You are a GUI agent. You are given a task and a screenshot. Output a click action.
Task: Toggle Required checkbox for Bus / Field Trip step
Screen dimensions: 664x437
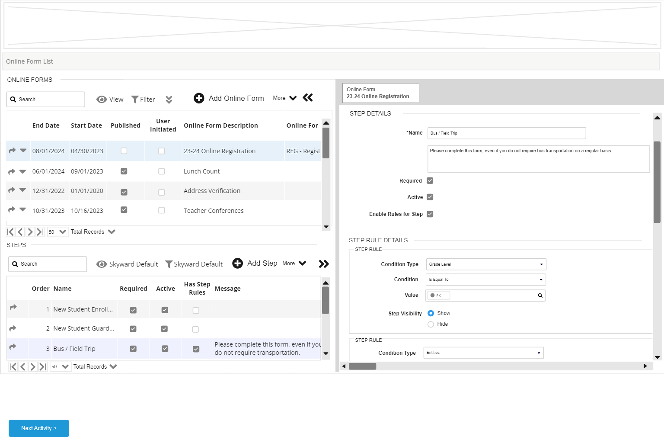point(133,349)
